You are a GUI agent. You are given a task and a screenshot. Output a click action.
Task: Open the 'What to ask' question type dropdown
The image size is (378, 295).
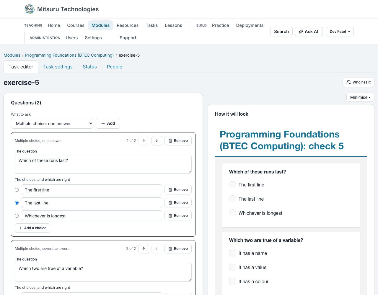pyautogui.click(x=52, y=124)
